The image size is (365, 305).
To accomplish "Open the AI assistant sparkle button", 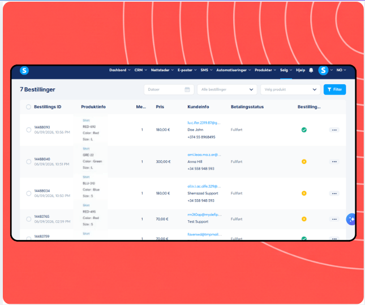I will (351, 219).
